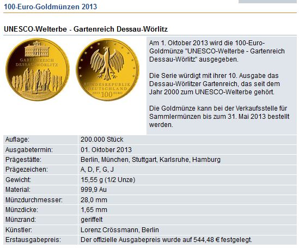
Task: Click the Material 999,9 Au value
Action: 94,190
